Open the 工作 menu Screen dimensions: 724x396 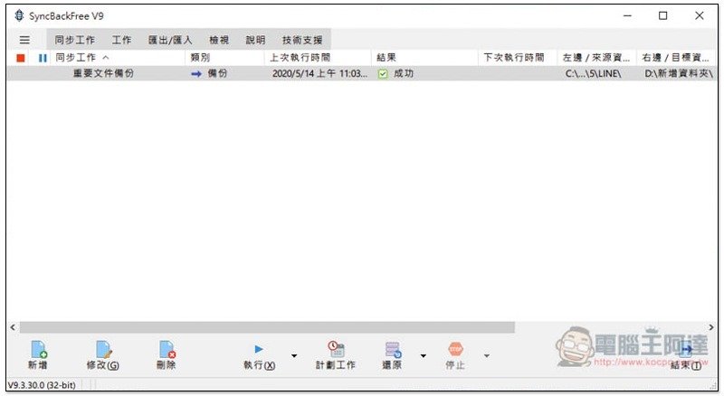(121, 40)
